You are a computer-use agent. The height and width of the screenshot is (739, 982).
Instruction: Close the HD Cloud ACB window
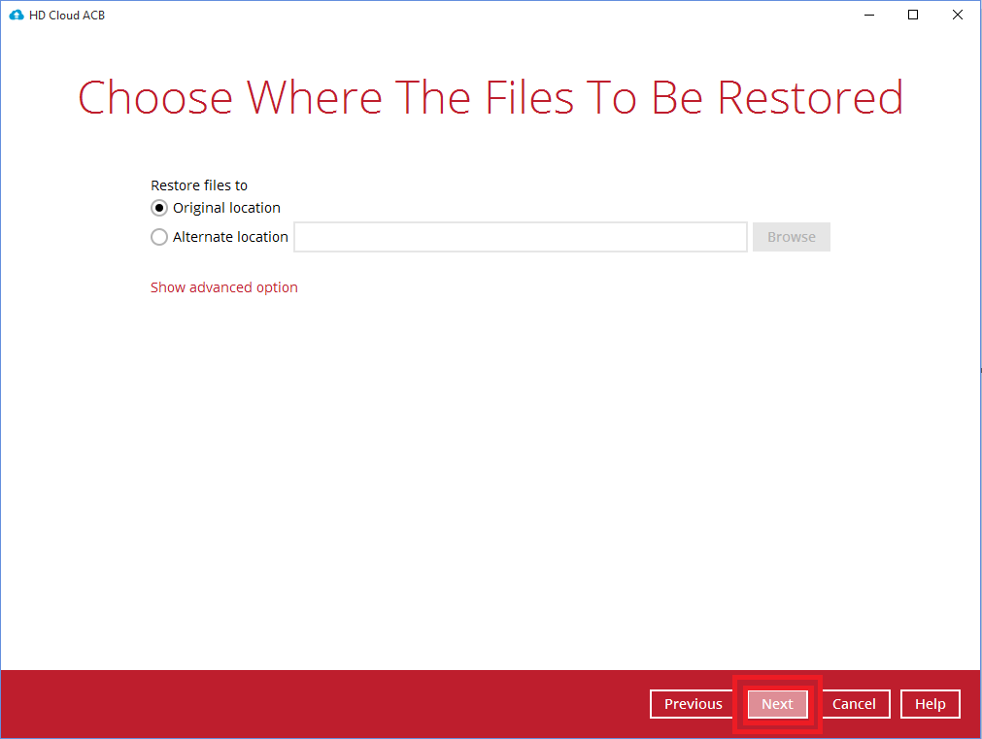958,15
